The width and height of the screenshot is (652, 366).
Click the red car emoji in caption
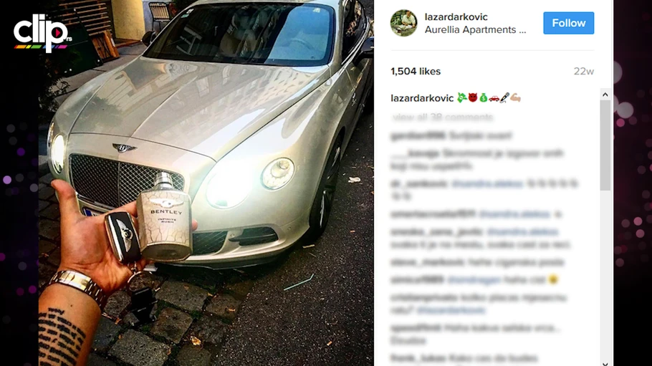(x=494, y=98)
